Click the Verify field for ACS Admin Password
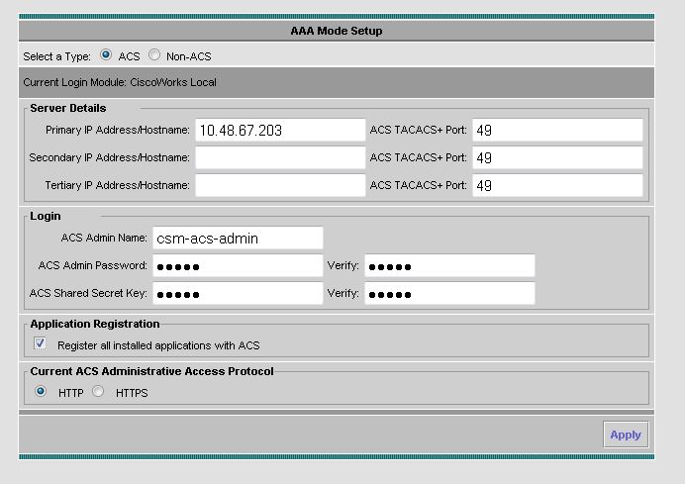 click(x=449, y=265)
